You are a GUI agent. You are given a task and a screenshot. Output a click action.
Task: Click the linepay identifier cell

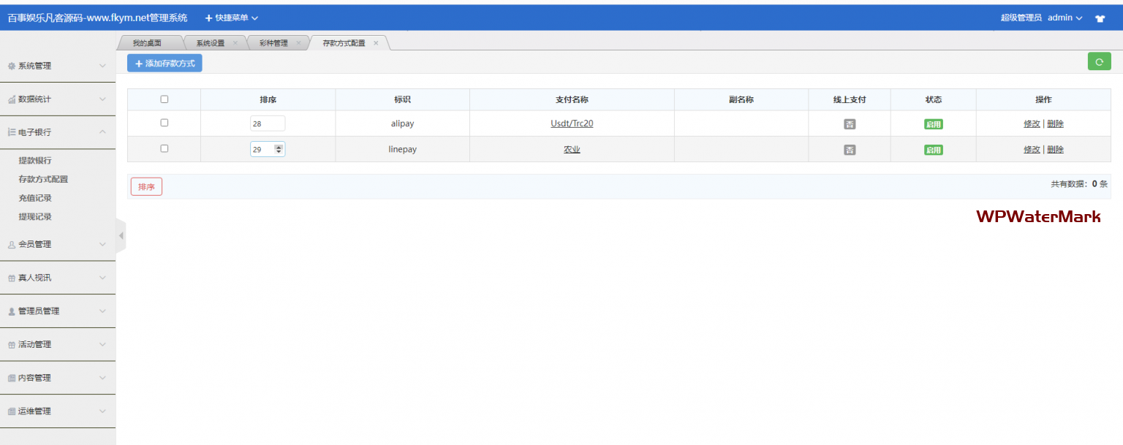(x=402, y=150)
